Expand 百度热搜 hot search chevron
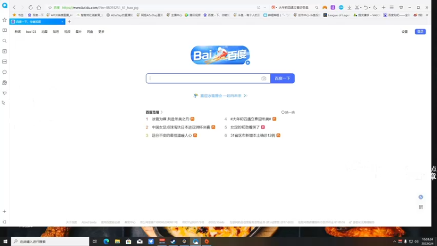The height and width of the screenshot is (246, 437). coord(162,112)
